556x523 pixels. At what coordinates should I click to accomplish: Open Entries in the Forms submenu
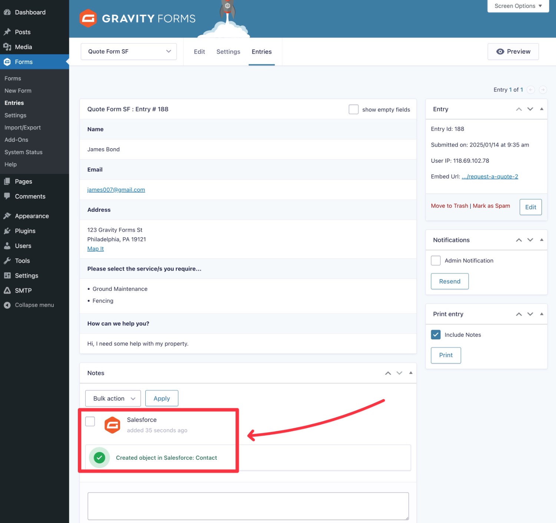point(14,103)
